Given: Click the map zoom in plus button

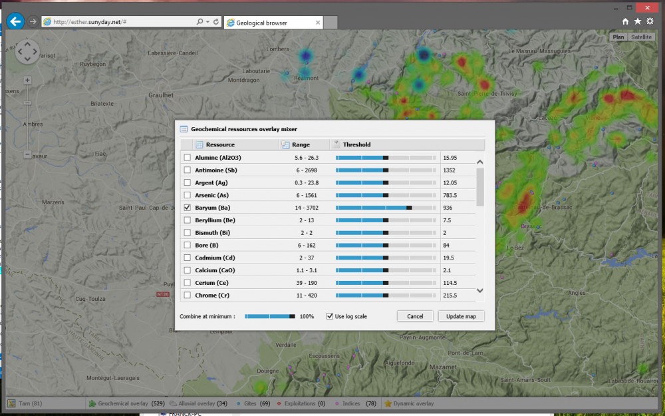Looking at the screenshot, I should (x=27, y=80).
